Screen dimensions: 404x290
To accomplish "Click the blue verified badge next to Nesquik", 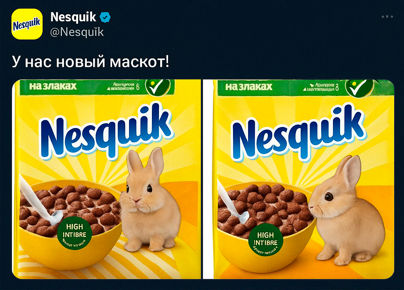I will (105, 17).
